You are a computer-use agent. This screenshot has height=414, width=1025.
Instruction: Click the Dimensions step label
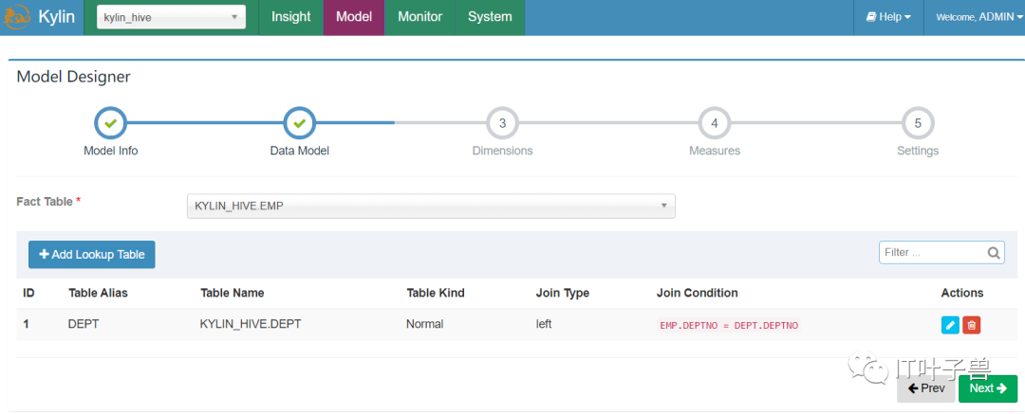tap(503, 151)
